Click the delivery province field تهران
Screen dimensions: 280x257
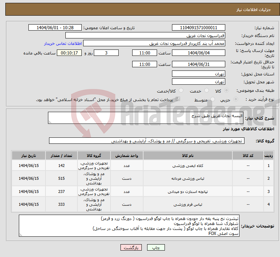coord(199,74)
